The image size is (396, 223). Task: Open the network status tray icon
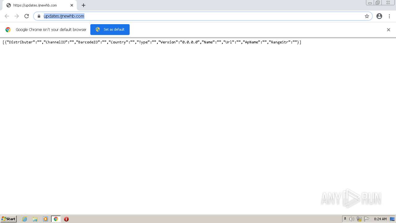359,219
